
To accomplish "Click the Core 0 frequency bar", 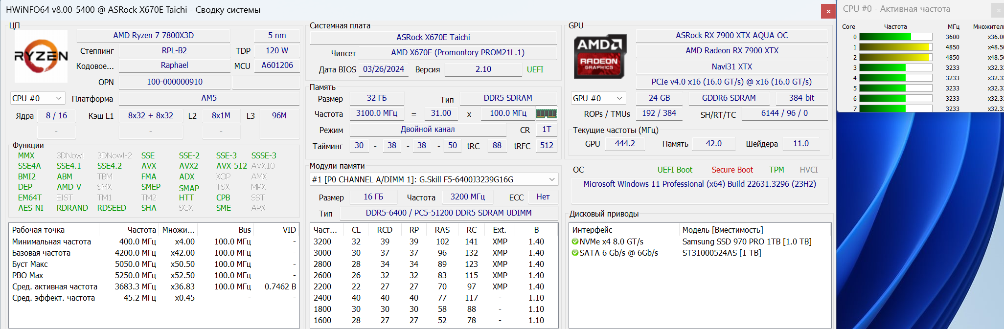I will pyautogui.click(x=896, y=37).
